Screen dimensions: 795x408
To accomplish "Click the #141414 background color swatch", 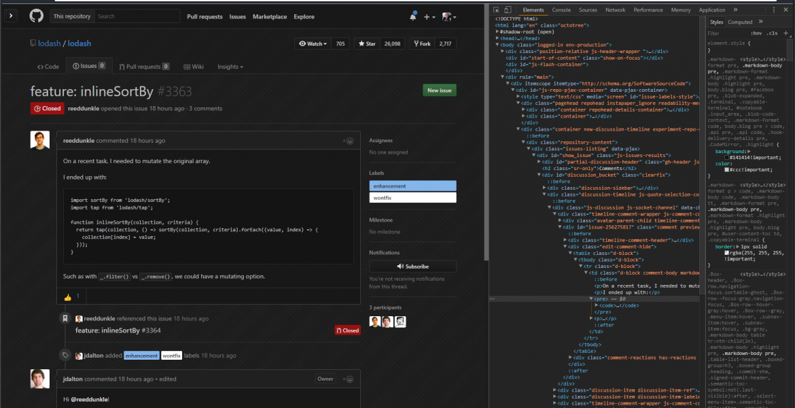I will point(726,158).
